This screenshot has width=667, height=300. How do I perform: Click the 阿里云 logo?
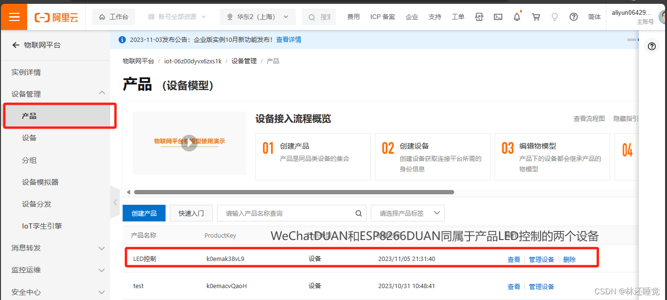click(x=56, y=17)
